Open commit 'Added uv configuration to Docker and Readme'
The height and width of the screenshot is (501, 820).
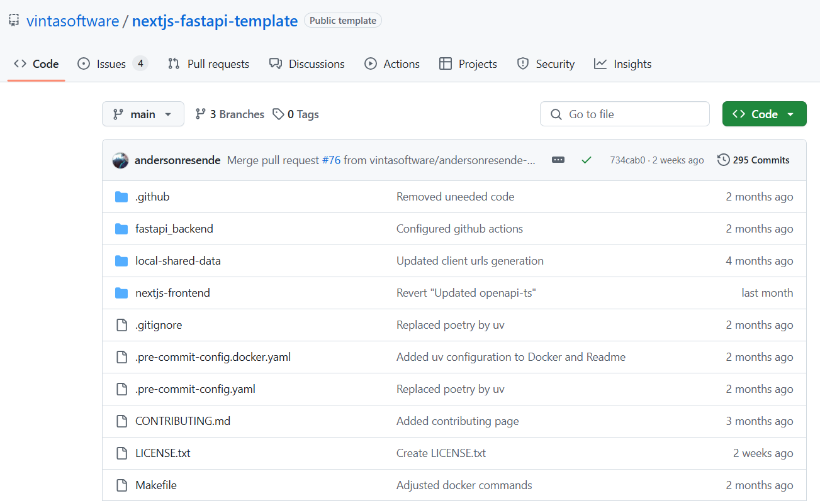coord(511,357)
